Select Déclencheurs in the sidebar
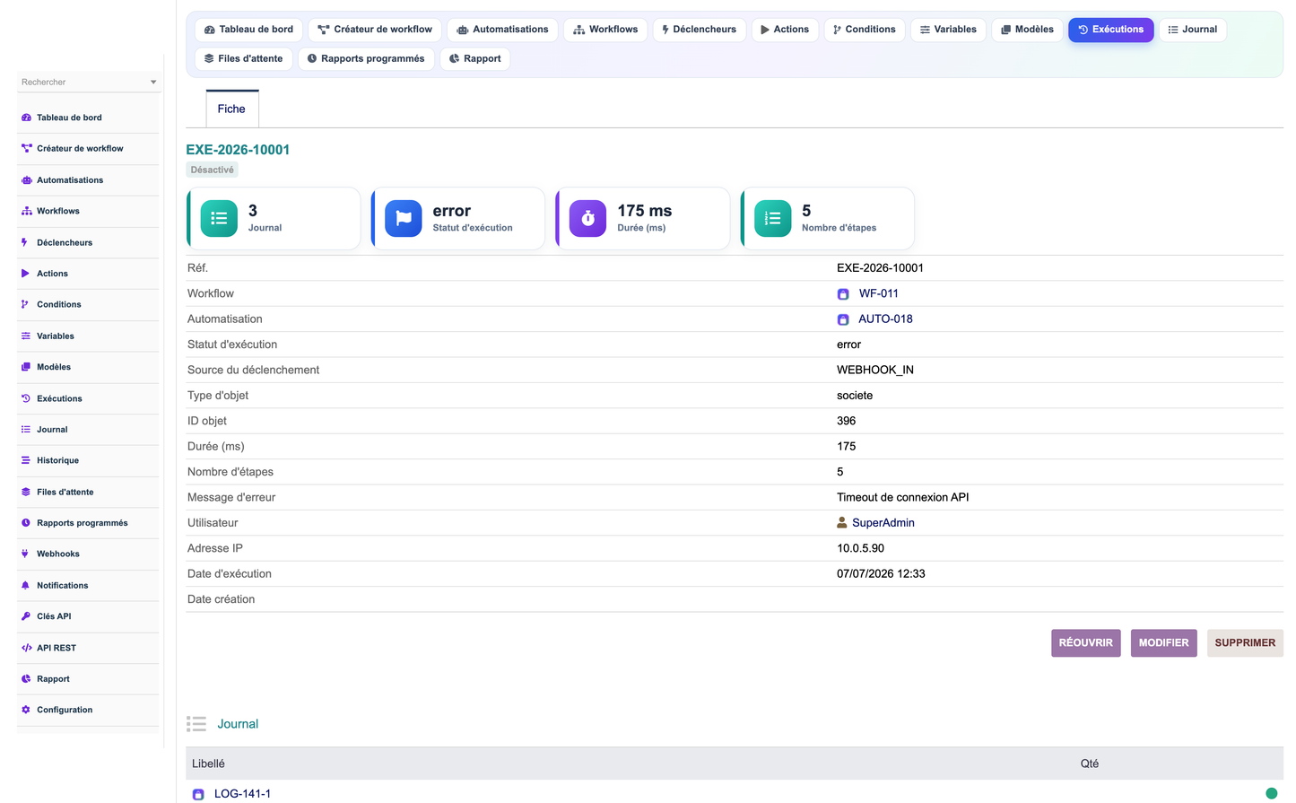This screenshot has height=803, width=1296. point(65,242)
